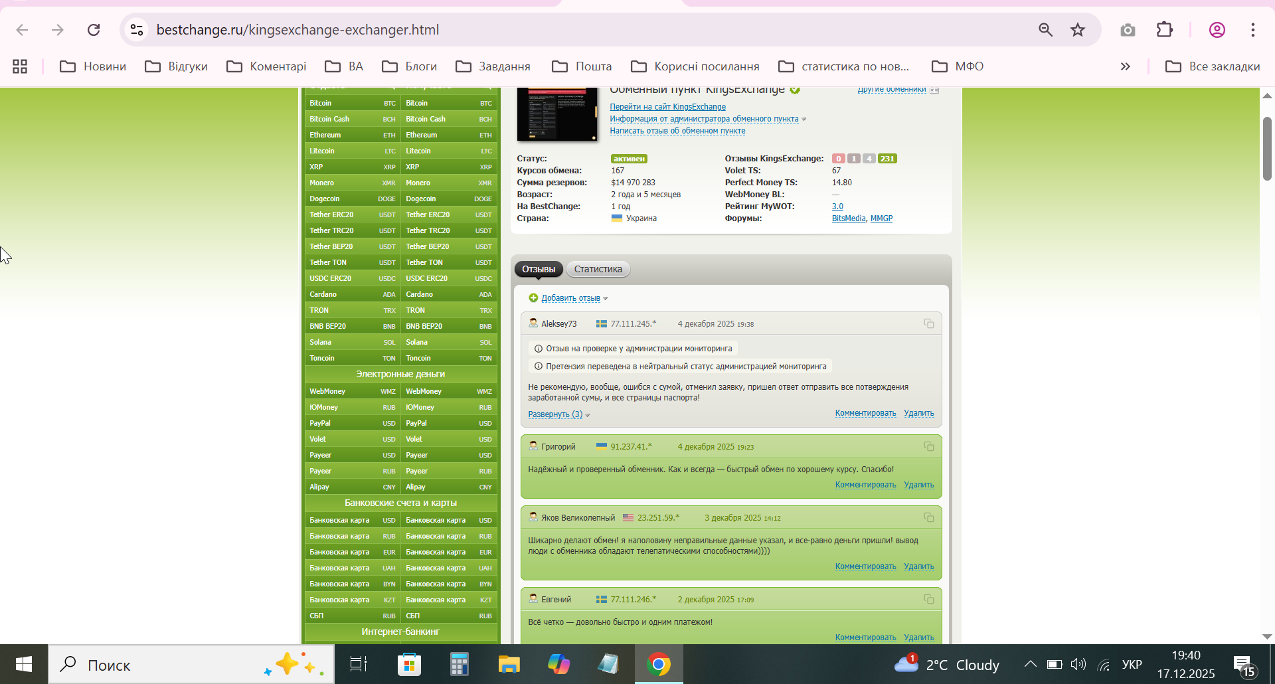Open the weather widget showing 2°C Cloudy
Viewport: 1275px width, 684px height.
tap(946, 664)
